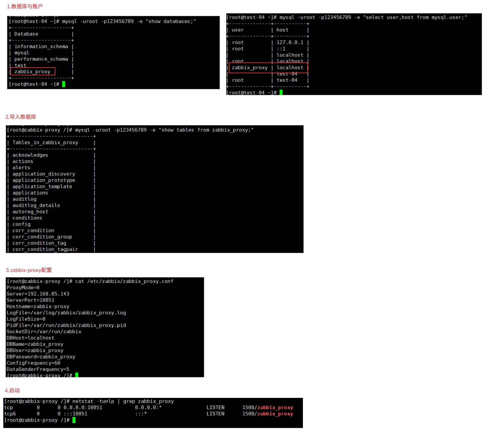Viewport: 485px width, 431px height.
Task: Click the 'DataSenderFrequency=5' line
Action: [x=38, y=369]
